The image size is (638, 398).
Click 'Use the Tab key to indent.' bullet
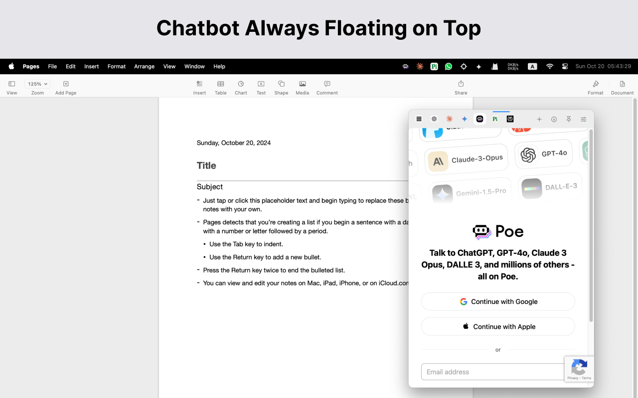246,244
